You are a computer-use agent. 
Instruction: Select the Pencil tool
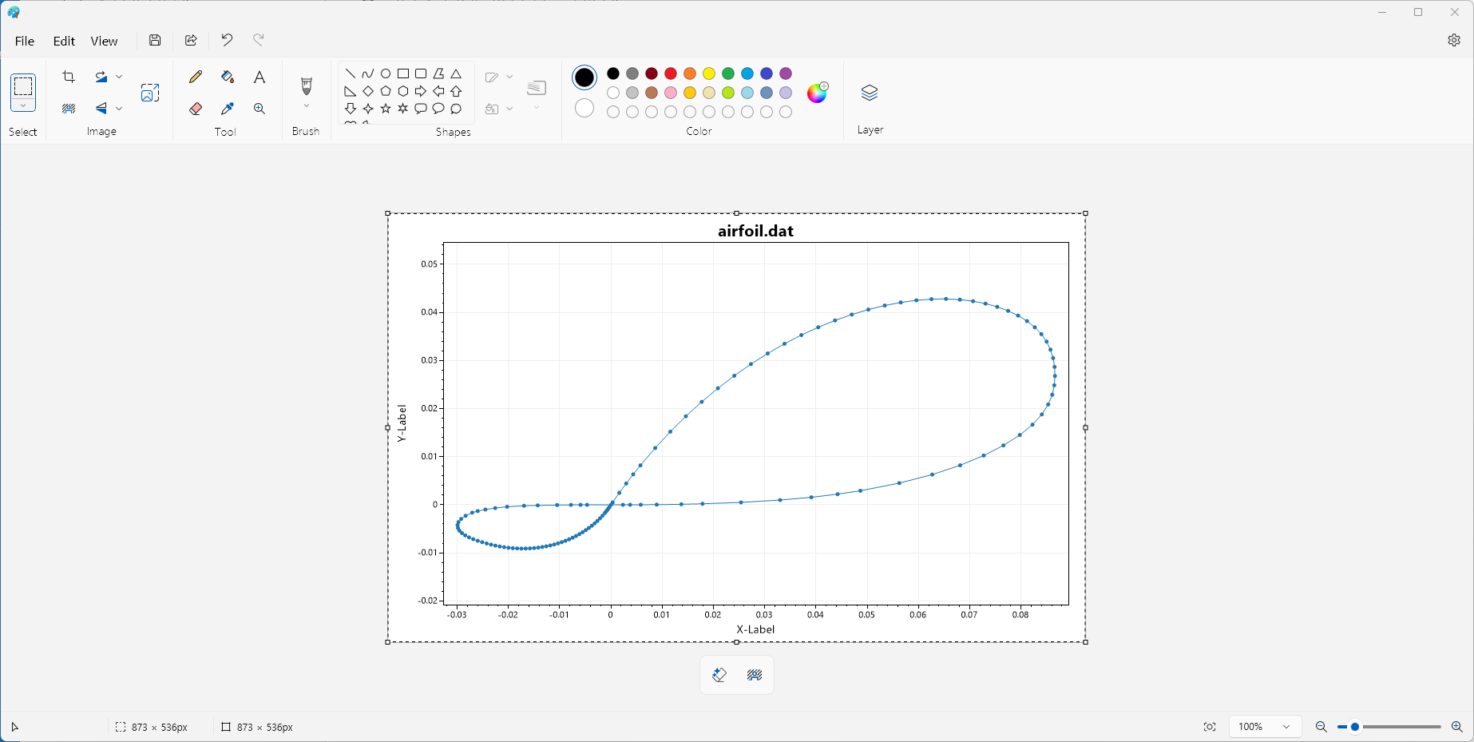click(x=196, y=77)
